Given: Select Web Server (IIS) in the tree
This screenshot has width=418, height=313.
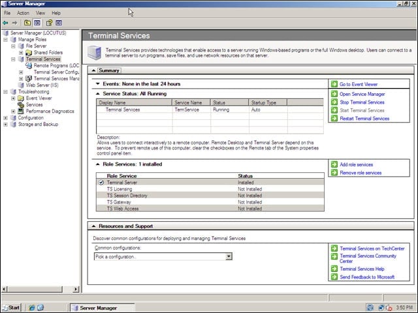Looking at the screenshot, I should (42, 85).
